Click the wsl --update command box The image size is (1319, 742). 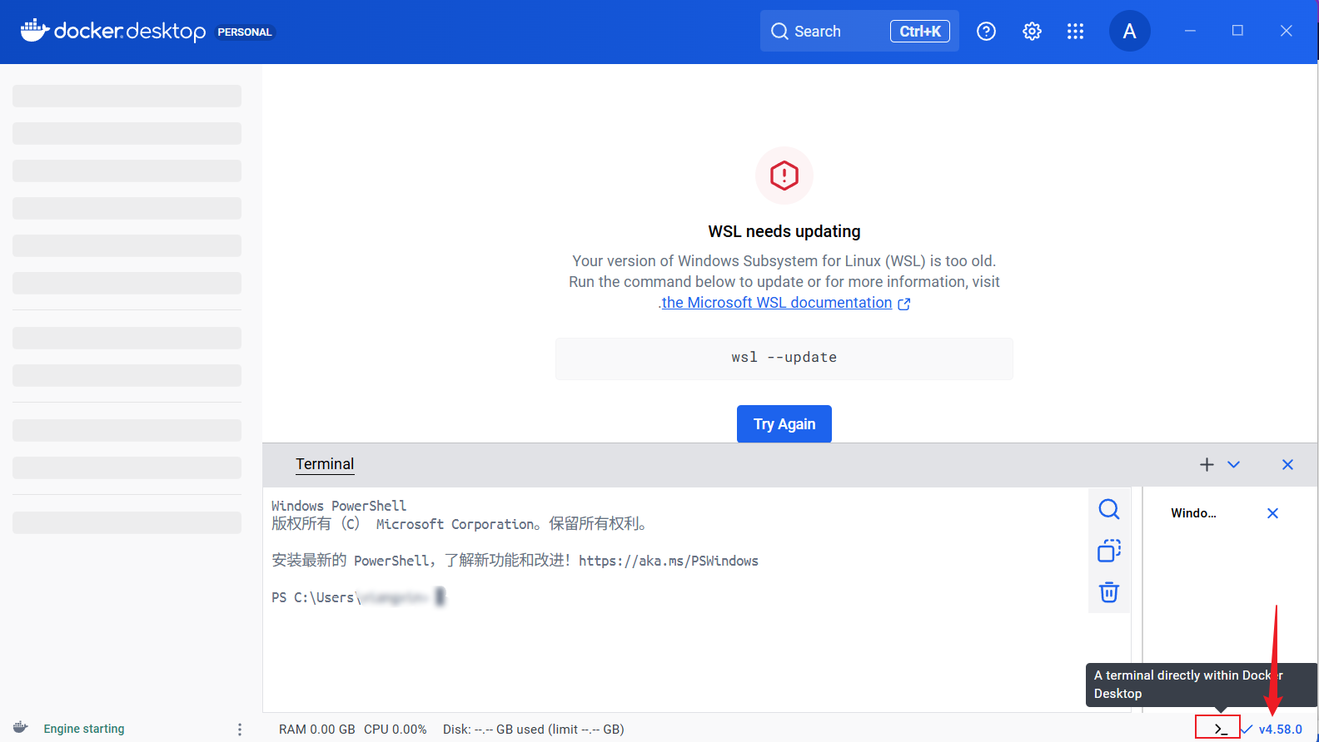tap(784, 358)
